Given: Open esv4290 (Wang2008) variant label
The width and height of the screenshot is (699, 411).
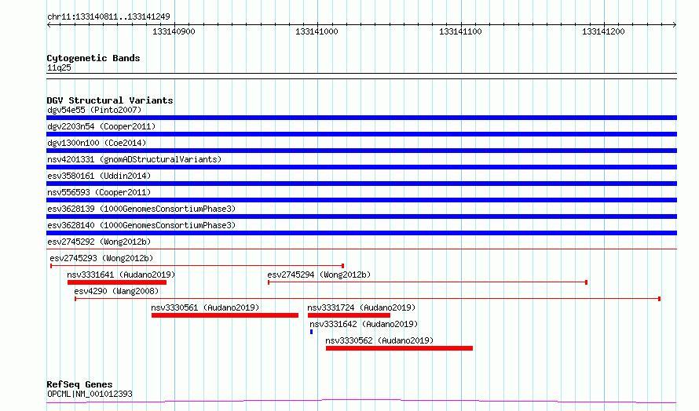Looking at the screenshot, I should tap(116, 291).
